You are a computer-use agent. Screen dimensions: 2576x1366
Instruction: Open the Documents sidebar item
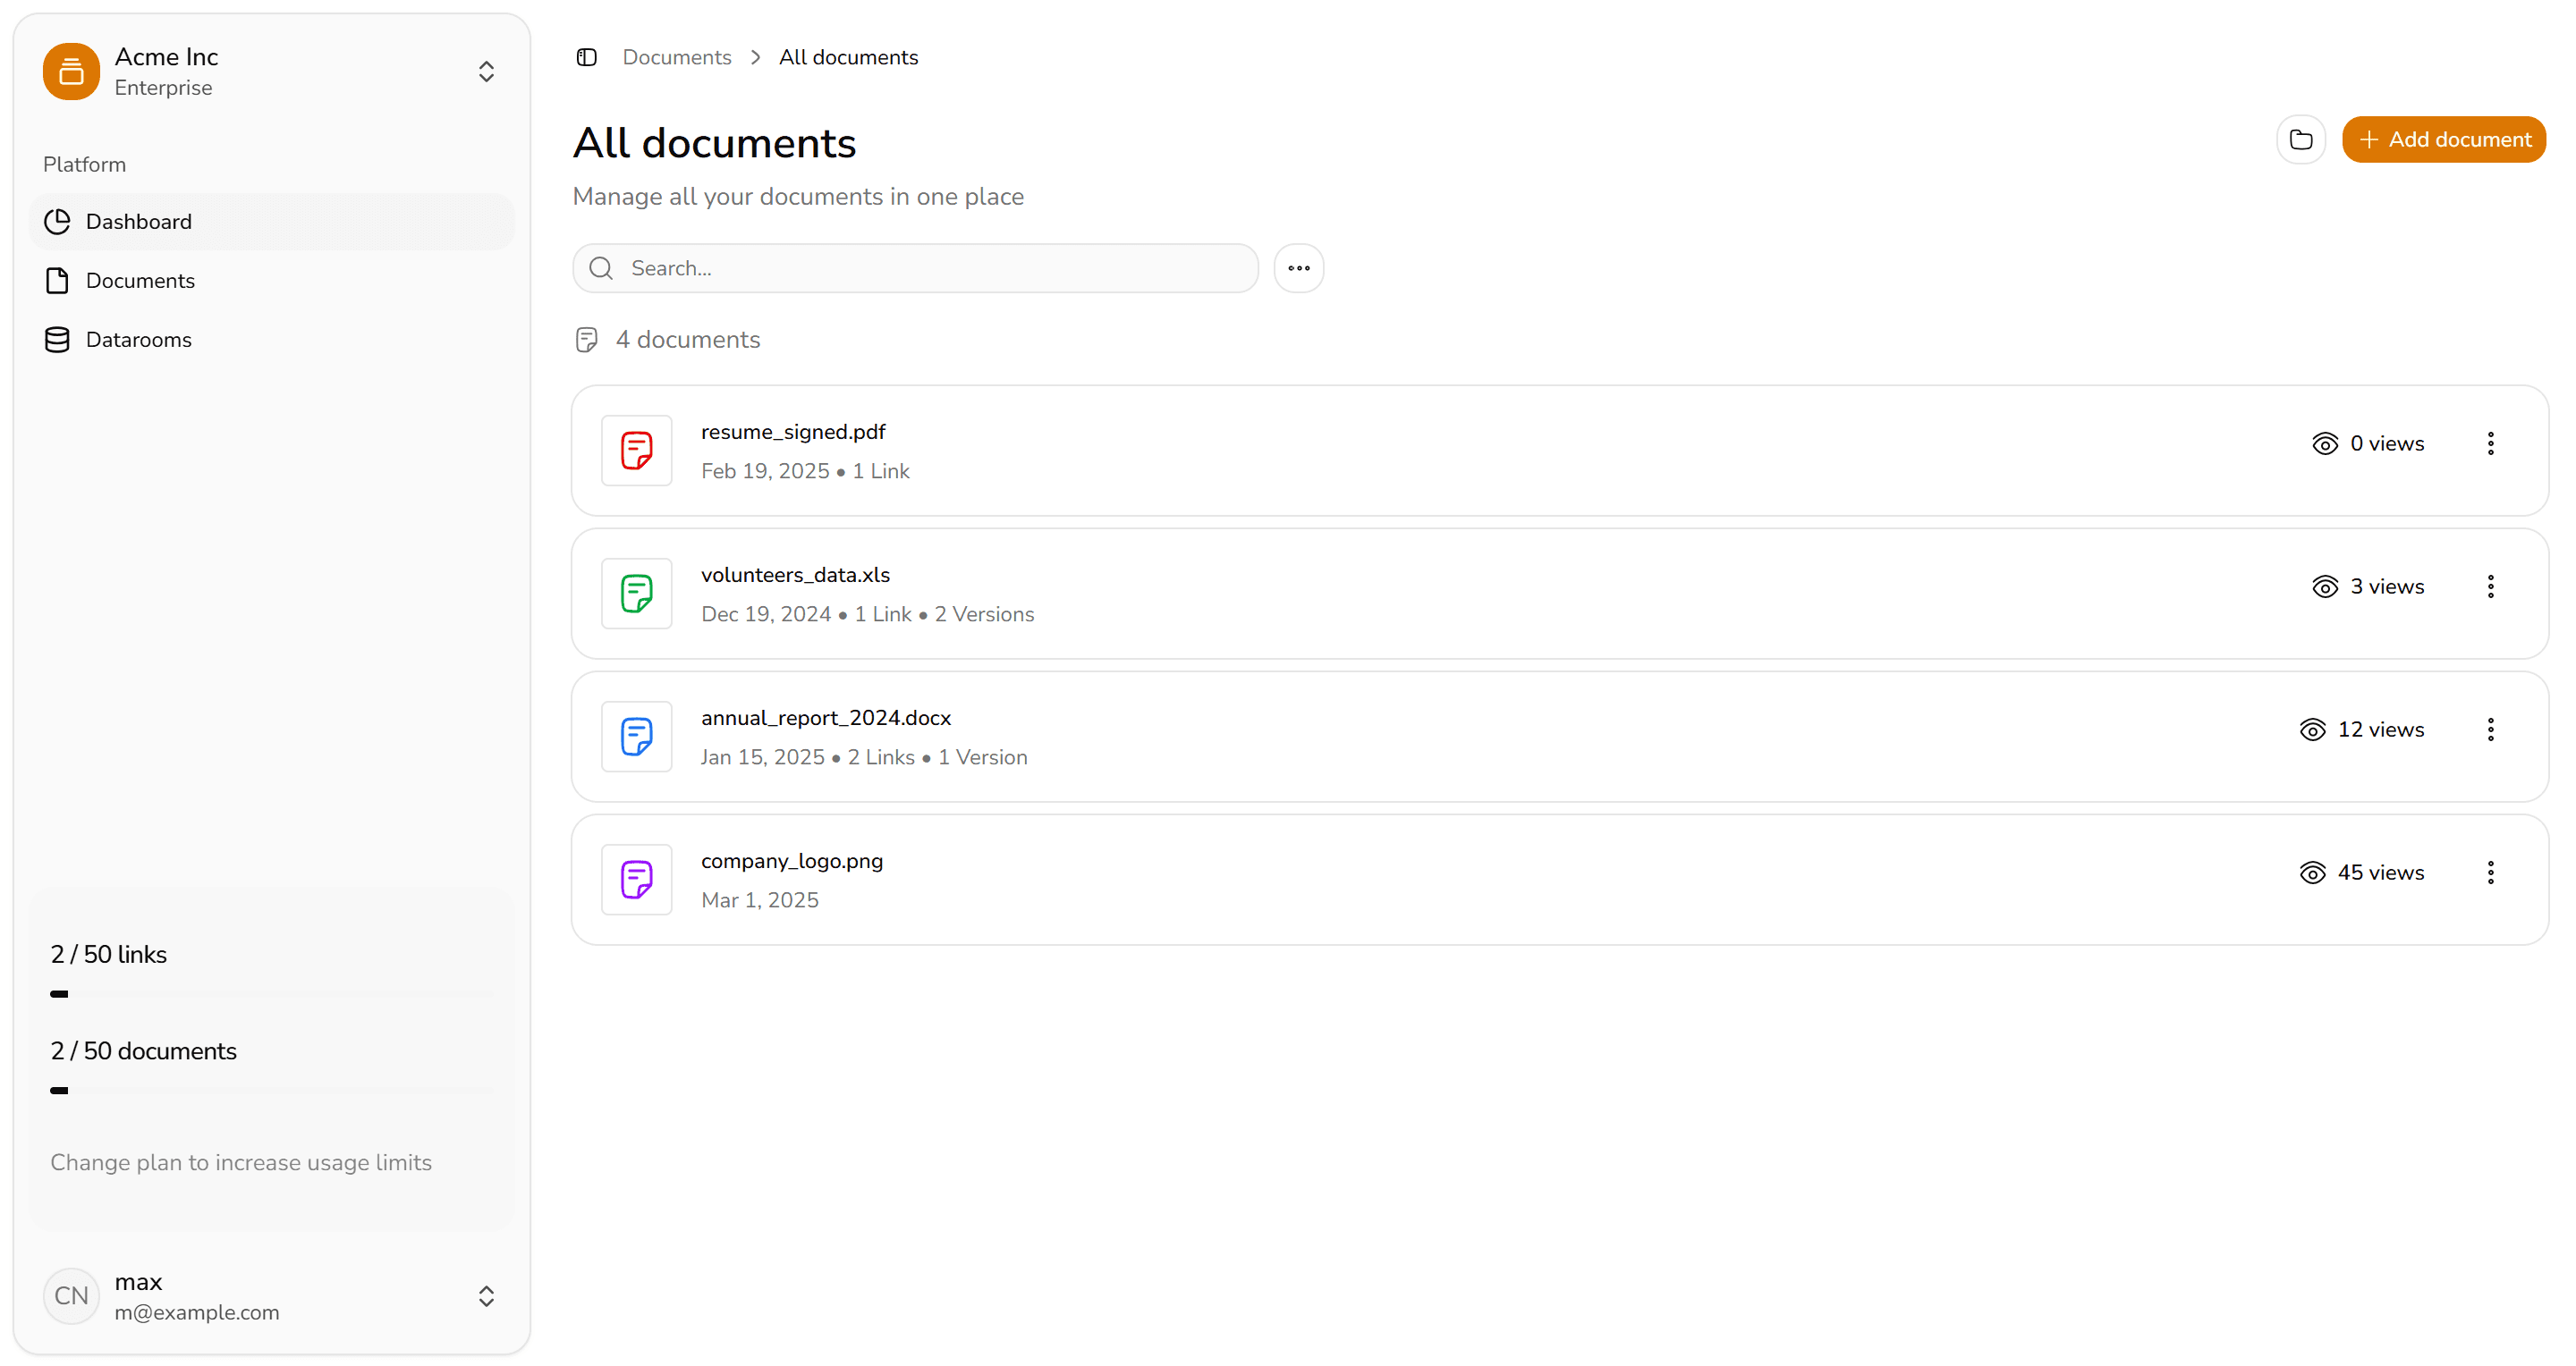tap(272, 281)
